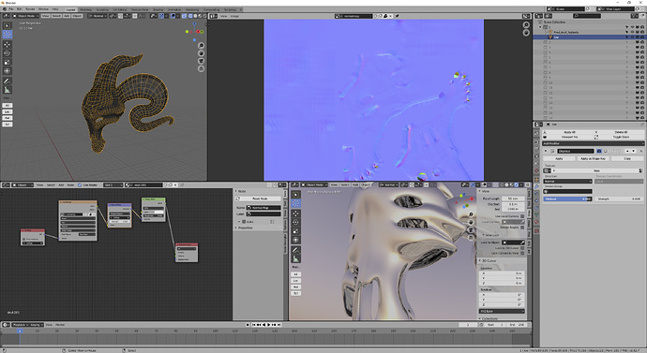
Task: Toggle the Displace modifier render camera icon
Action: [599, 151]
